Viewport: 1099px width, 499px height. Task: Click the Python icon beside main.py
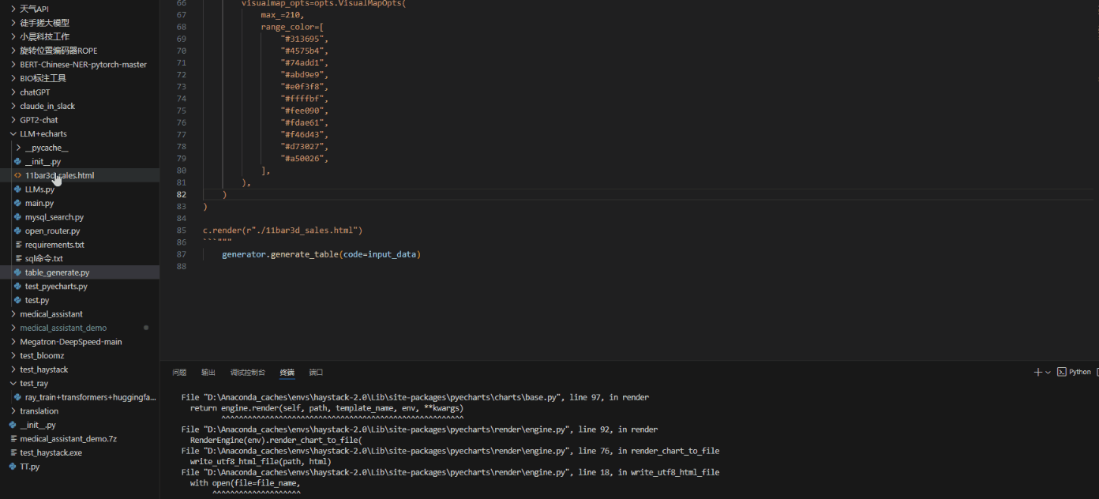click(x=18, y=203)
